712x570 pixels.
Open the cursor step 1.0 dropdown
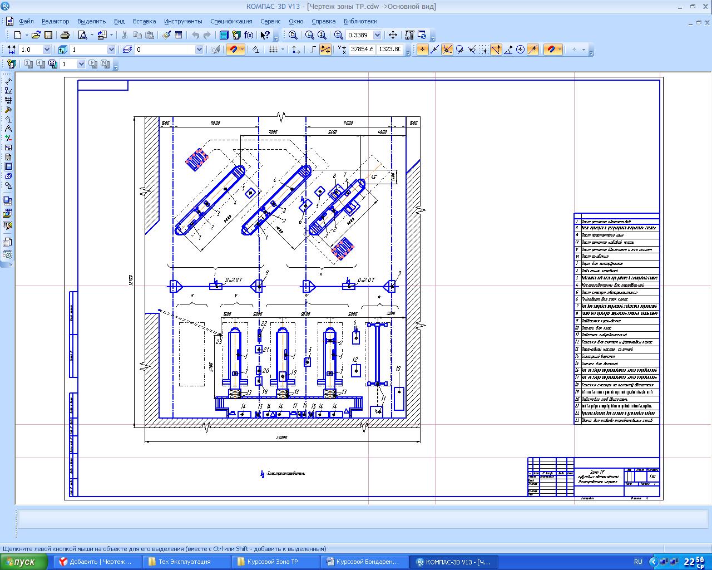(47, 50)
